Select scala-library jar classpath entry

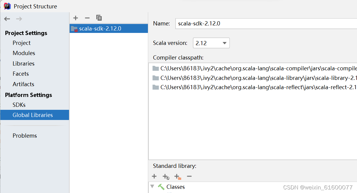pyautogui.click(x=254, y=78)
